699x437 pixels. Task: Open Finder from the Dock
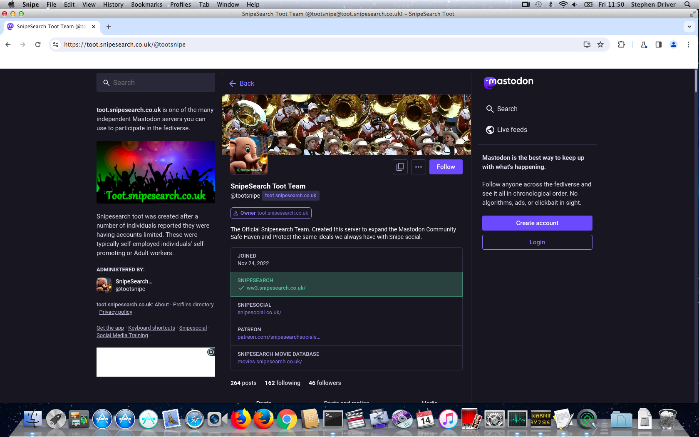point(32,419)
